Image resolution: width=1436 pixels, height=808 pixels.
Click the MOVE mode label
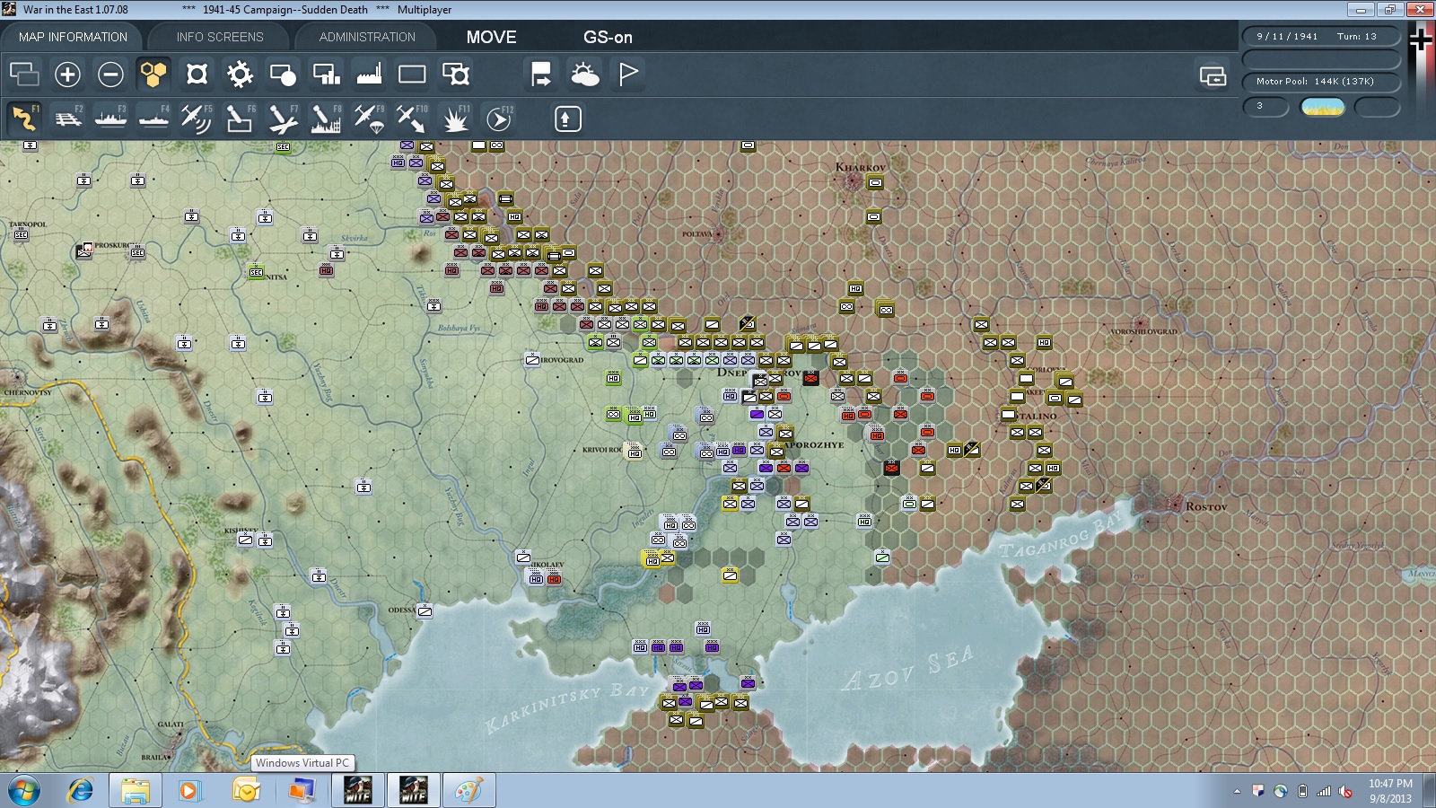491,38
